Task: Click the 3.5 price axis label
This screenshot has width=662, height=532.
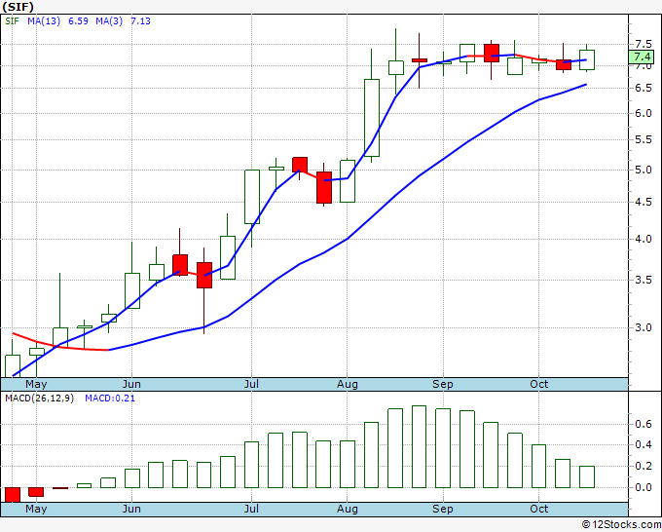Action: (644, 280)
